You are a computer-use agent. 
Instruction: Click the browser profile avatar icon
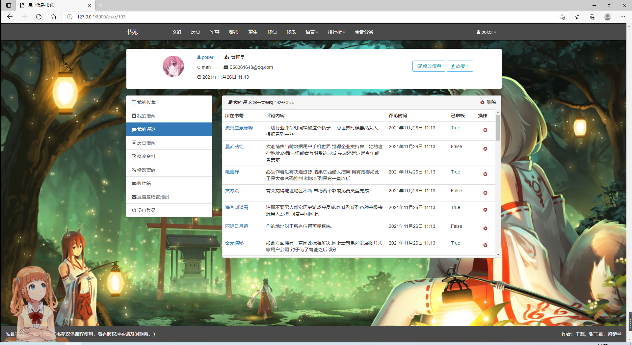point(608,17)
